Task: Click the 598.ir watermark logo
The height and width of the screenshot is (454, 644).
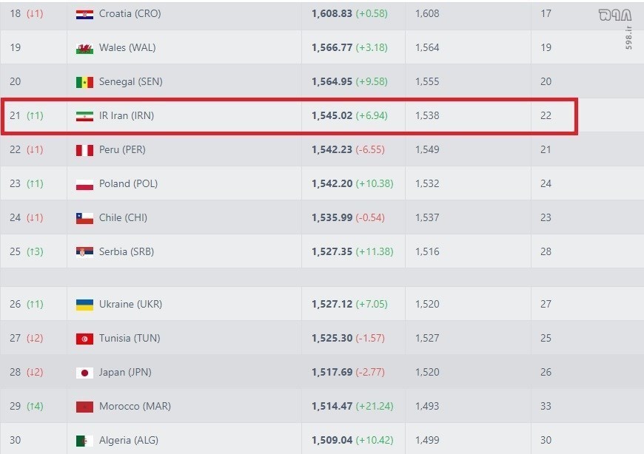Action: coord(615,16)
